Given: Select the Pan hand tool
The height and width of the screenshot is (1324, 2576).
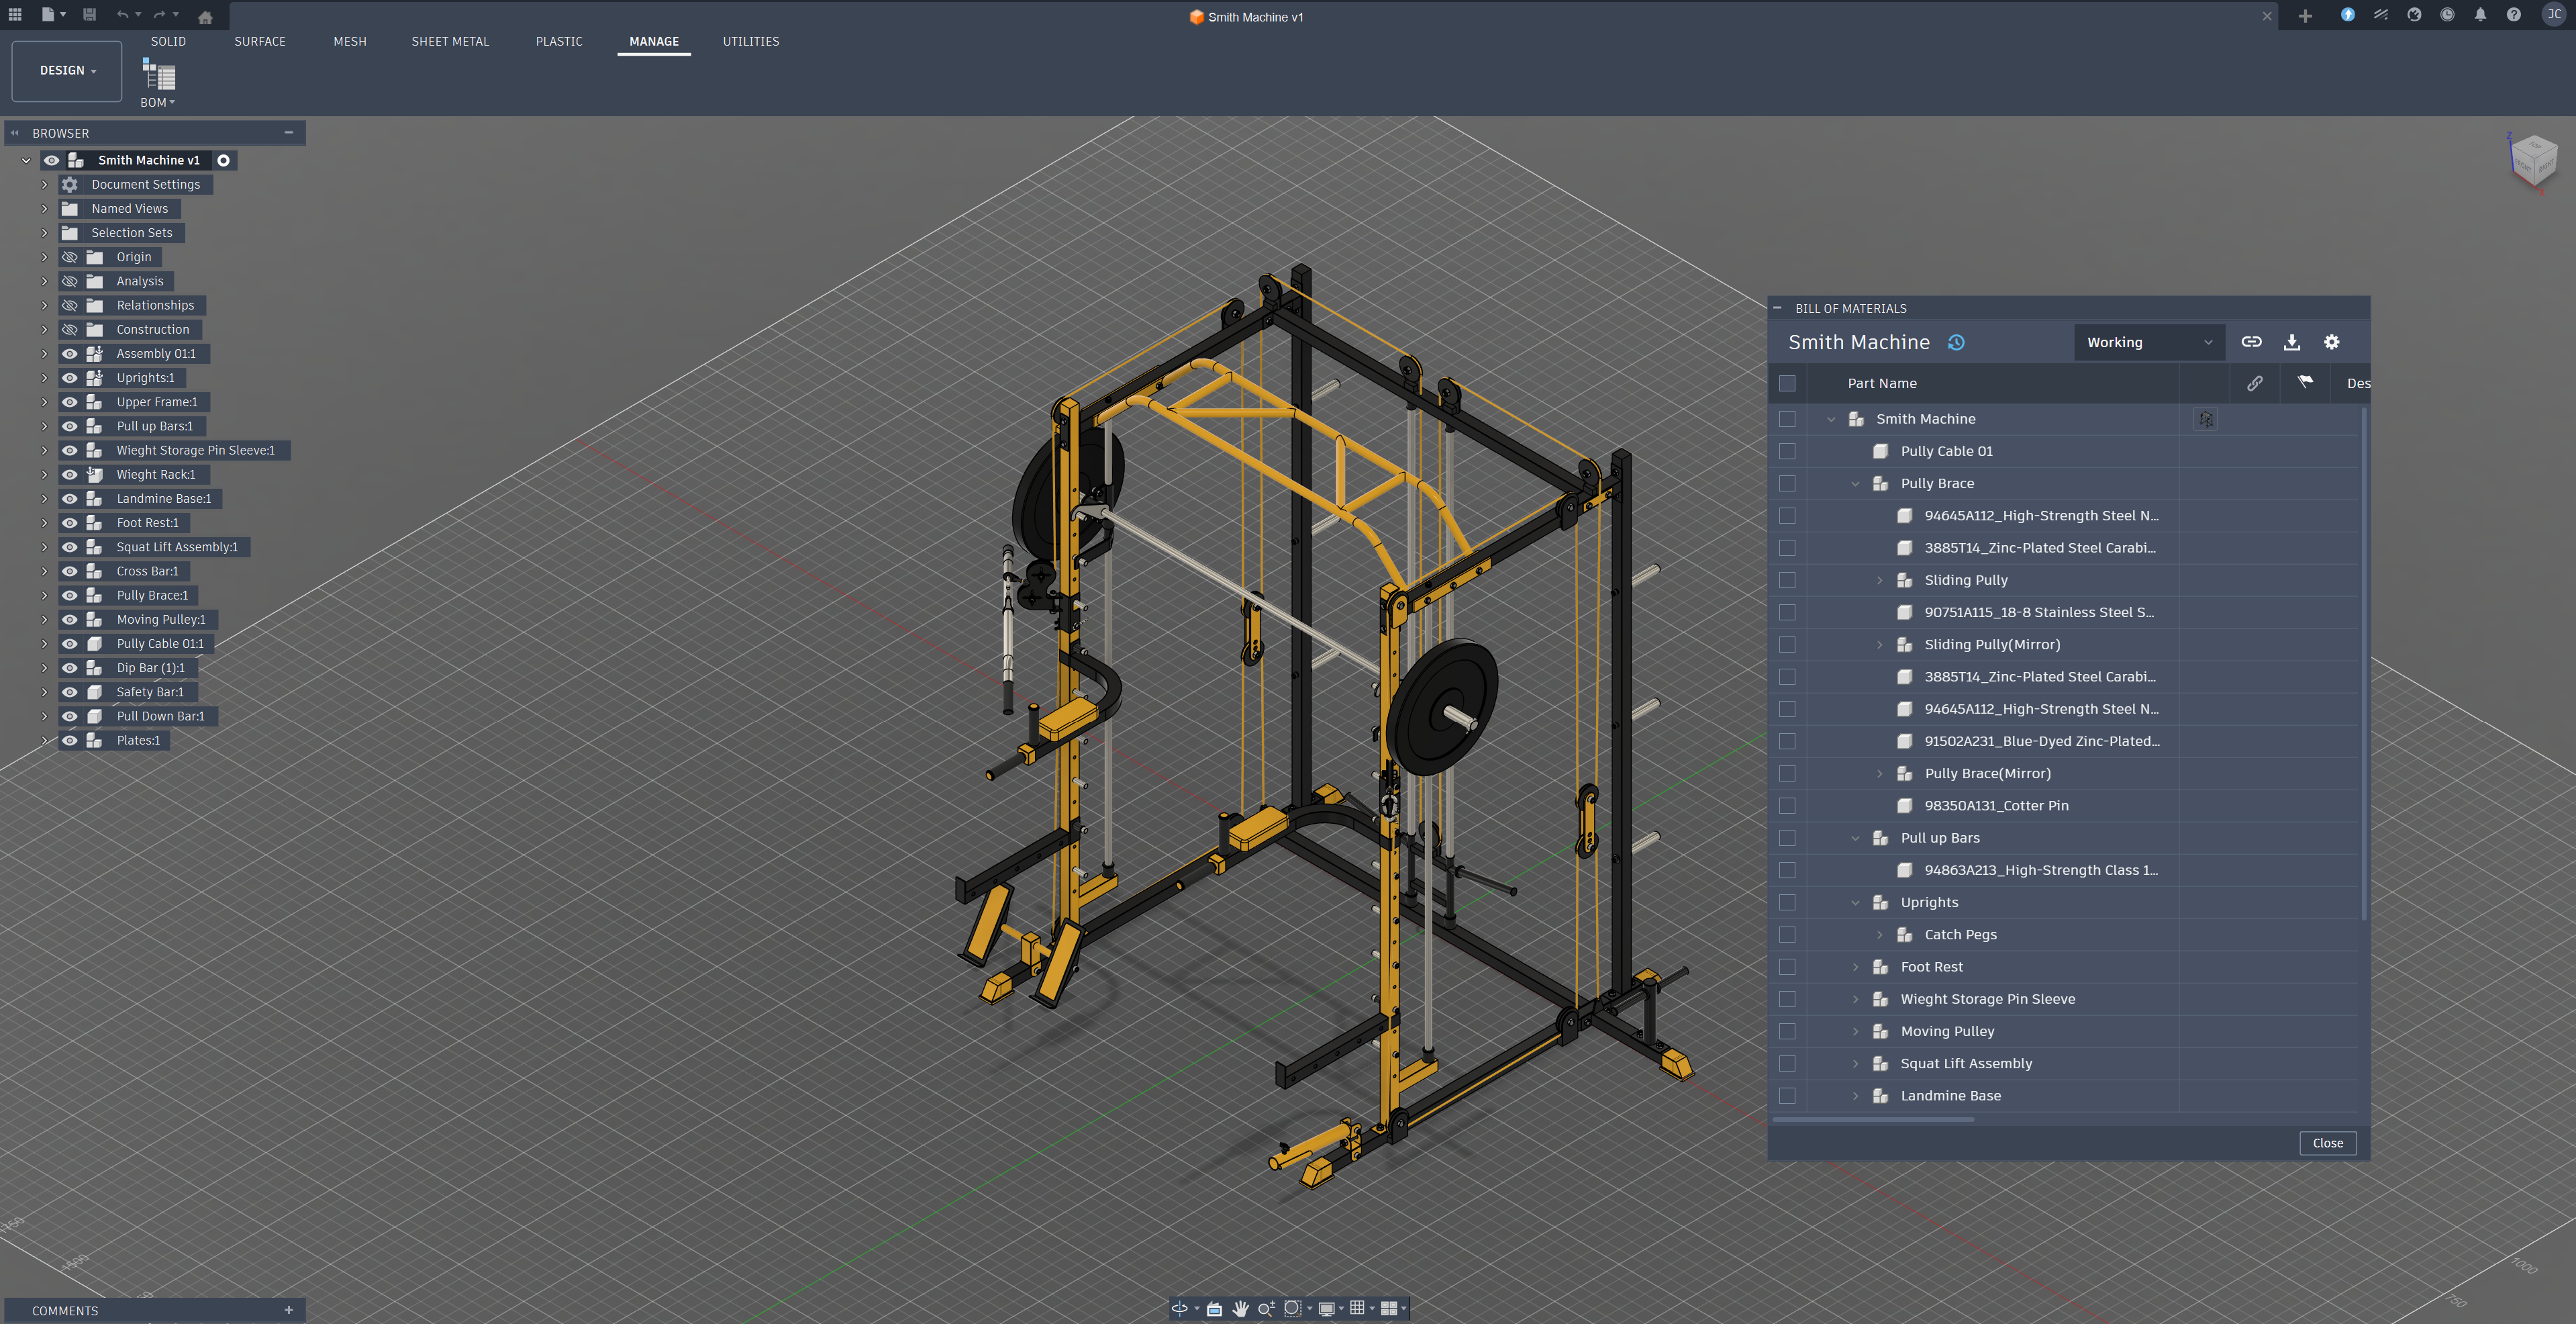Looking at the screenshot, I should [x=1241, y=1308].
